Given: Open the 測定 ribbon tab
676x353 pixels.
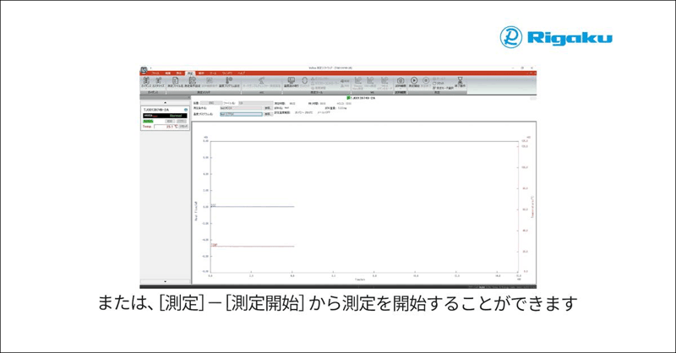Looking at the screenshot, I should pos(191,73).
